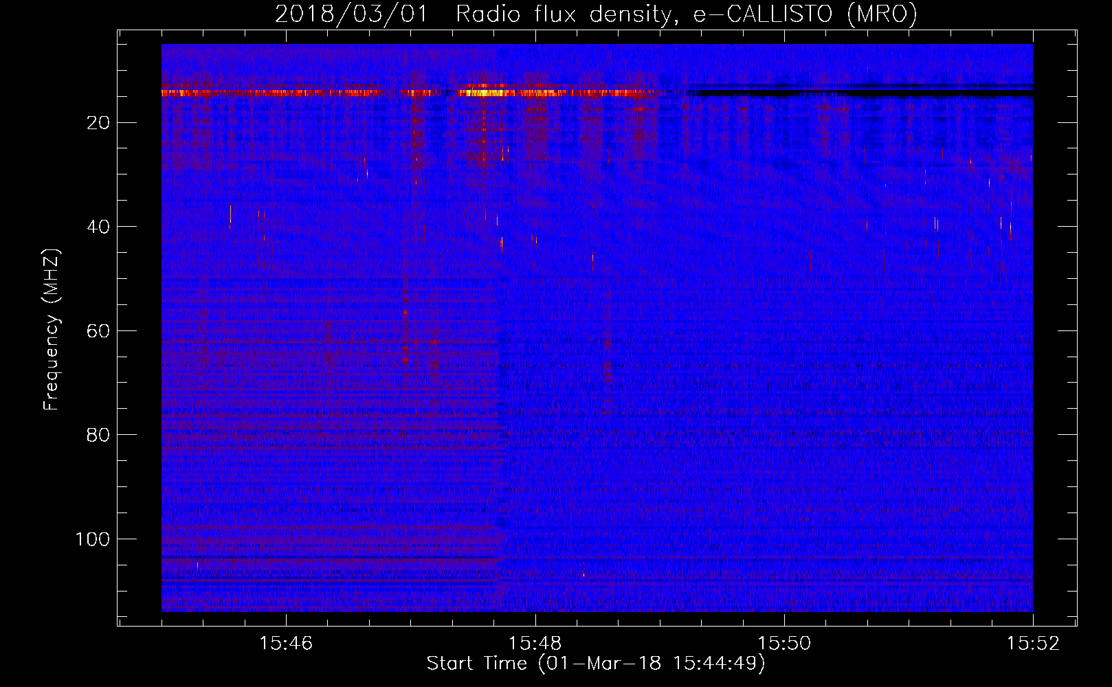Click the 100 MHz frequency tick label
This screenshot has height=687, width=1112.
(x=93, y=539)
